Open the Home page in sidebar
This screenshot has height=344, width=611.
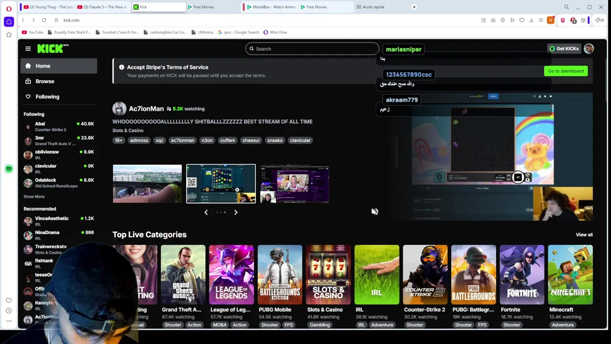pyautogui.click(x=59, y=66)
